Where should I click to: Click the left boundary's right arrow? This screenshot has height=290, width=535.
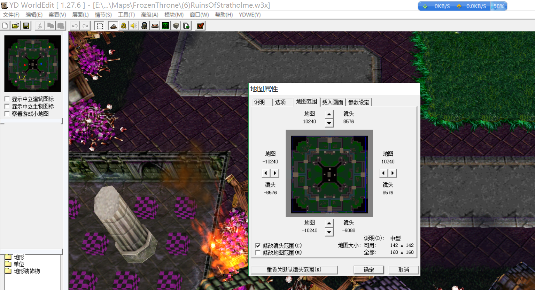275,173
